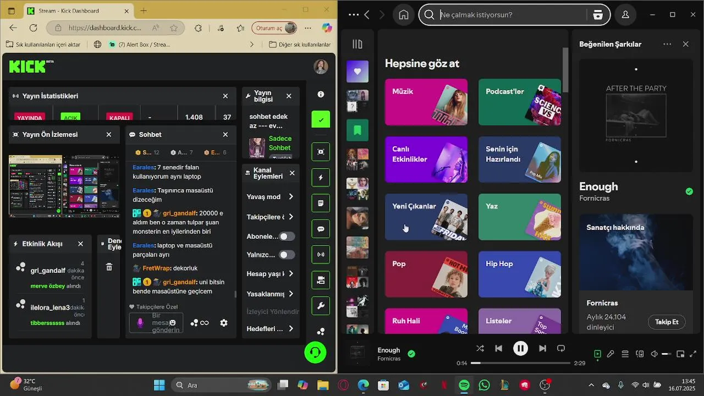This screenshot has height=396, width=704.
Task: Click Takip Et to follow Fornicras
Action: pos(667,322)
